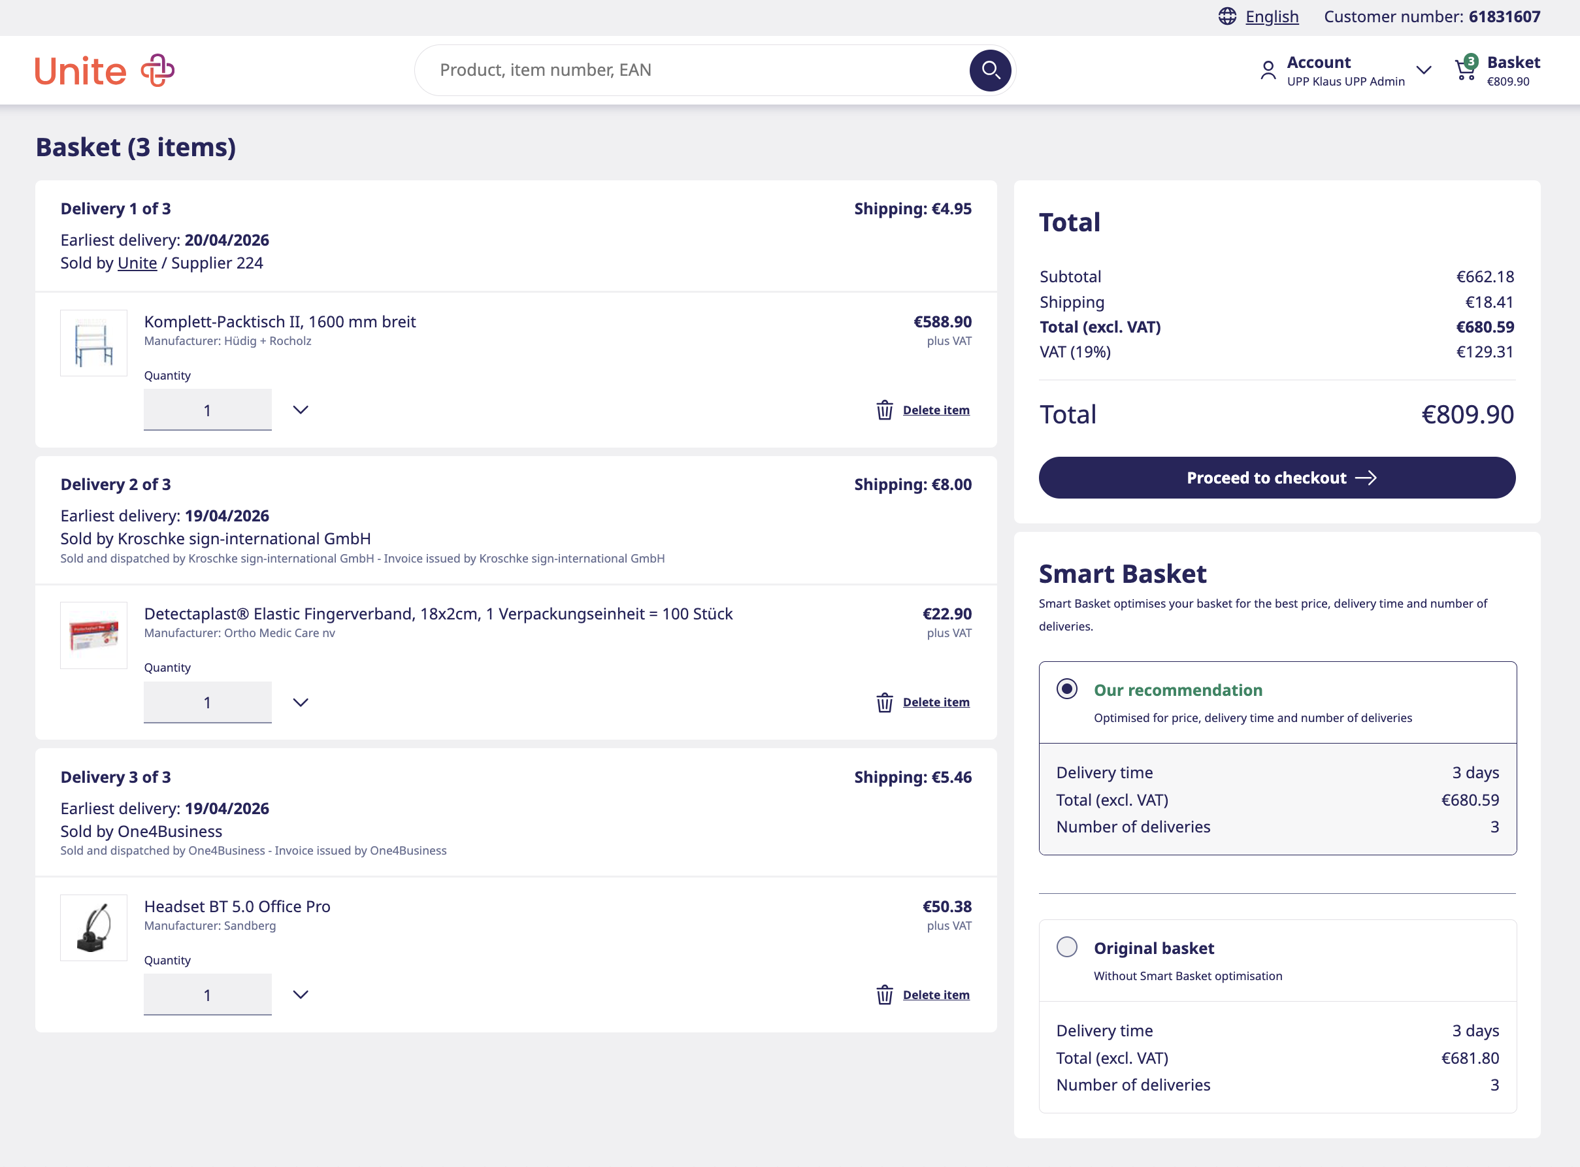Viewport: 1580px width, 1167px height.
Task: Open the Komplett-Packtisch II product thumbnail
Action: (x=94, y=342)
